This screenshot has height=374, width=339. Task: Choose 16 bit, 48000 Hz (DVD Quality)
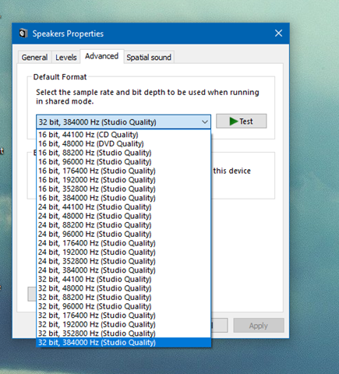pyautogui.click(x=124, y=143)
